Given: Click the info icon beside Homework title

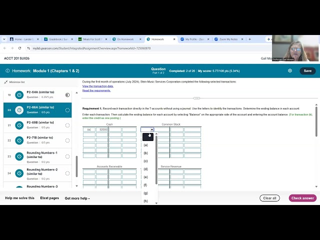Looking at the screenshot, I should coord(7,71).
